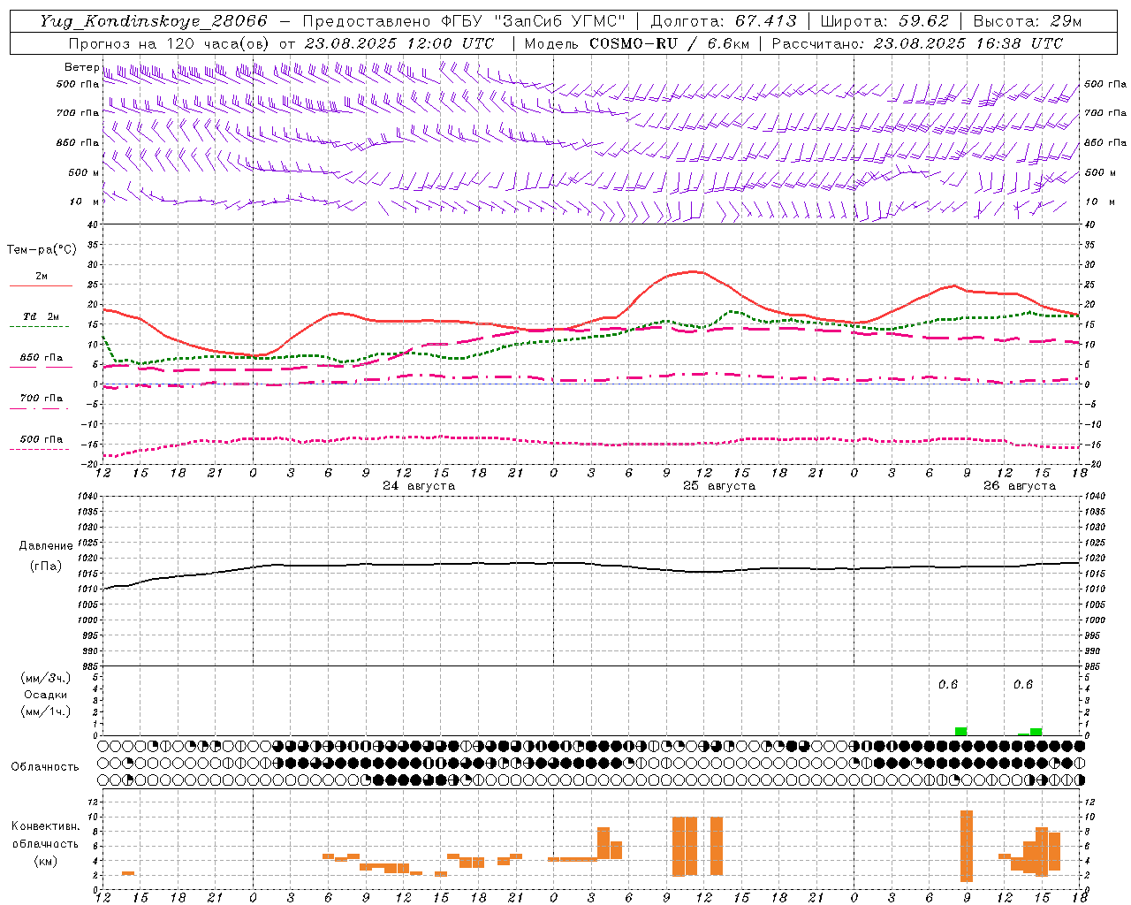Click the 24 августа date label

click(419, 486)
